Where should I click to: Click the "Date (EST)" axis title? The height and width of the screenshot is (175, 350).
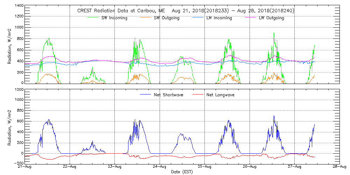point(182,172)
